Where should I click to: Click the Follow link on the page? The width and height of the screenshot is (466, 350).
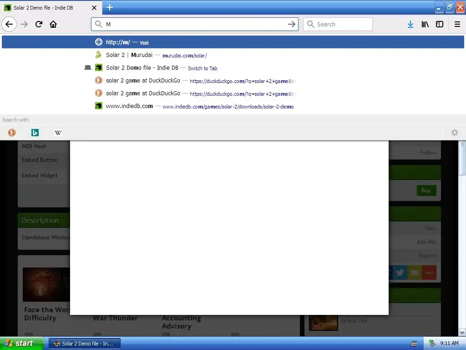[x=428, y=152]
